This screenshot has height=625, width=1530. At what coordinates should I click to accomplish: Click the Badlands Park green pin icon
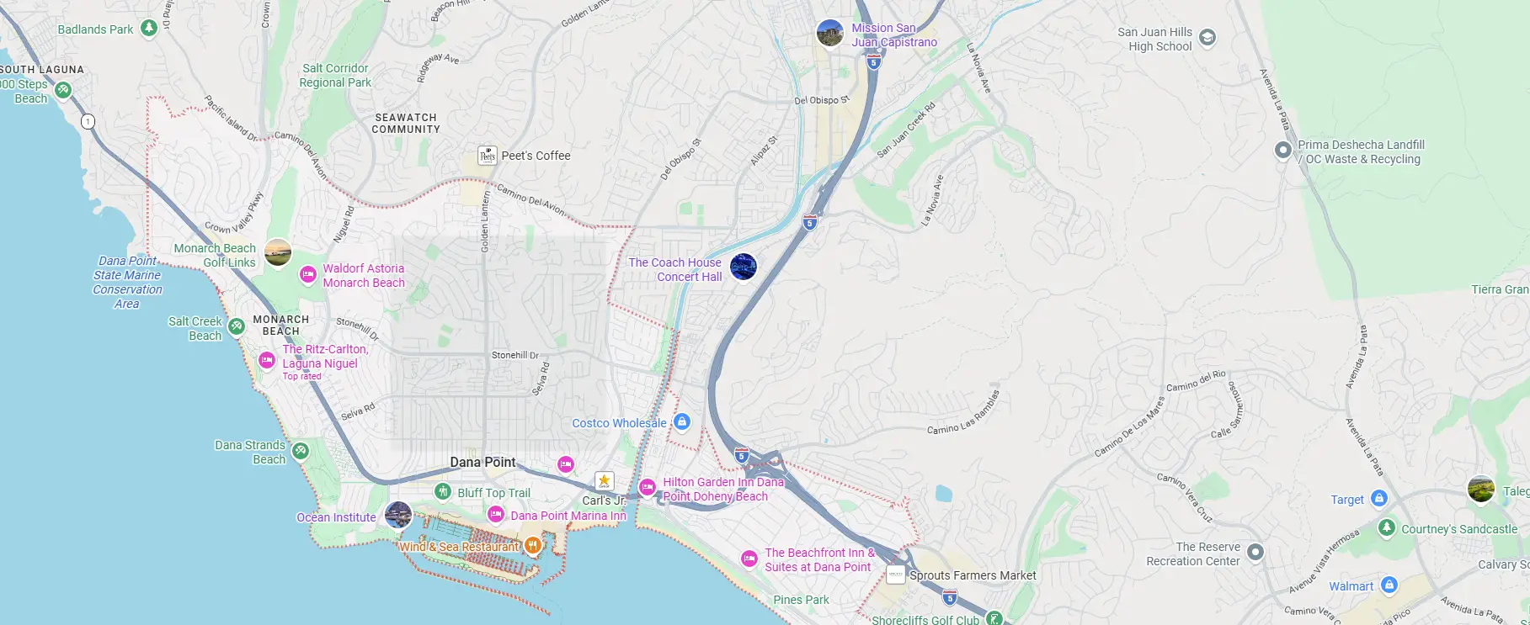click(x=149, y=29)
